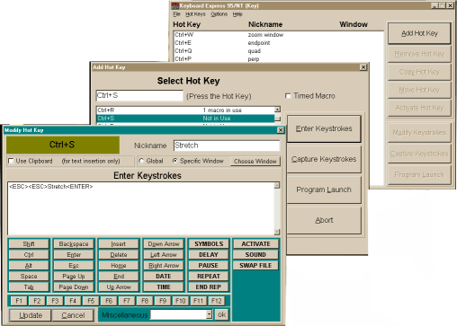
Task: Click Program Launch in Add Hot Key dialog
Action: click(324, 189)
